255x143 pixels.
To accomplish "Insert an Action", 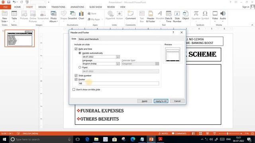I will (x=120, y=15).
